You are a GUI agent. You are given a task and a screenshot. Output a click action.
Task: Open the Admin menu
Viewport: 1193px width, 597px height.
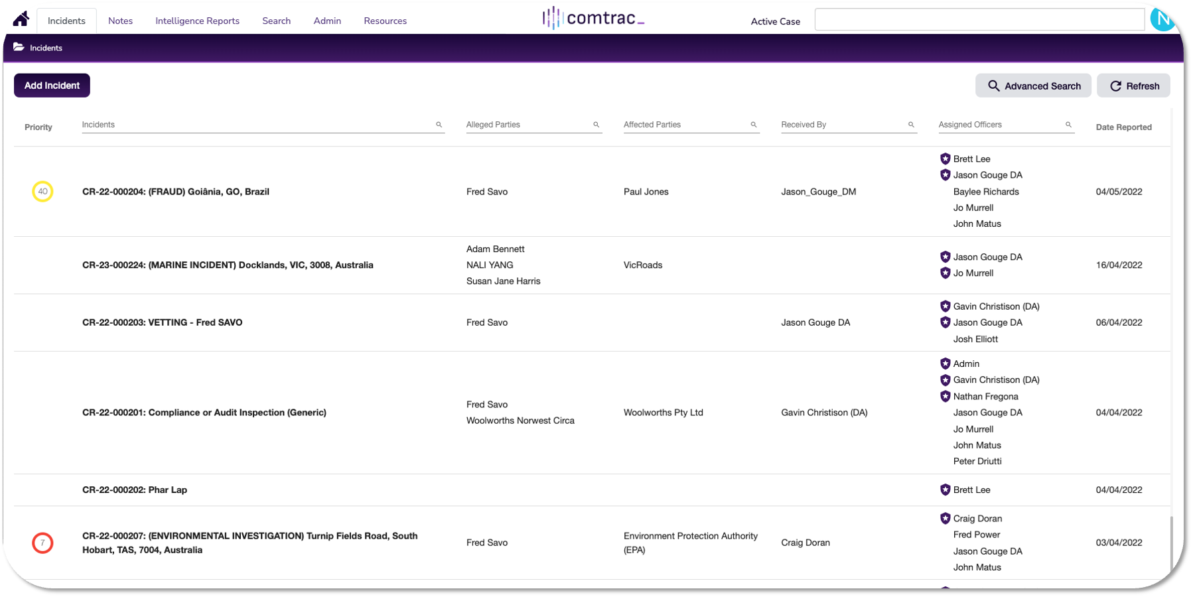point(327,21)
